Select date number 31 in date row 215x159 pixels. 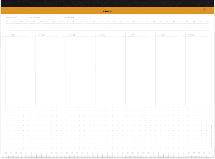[207, 22]
